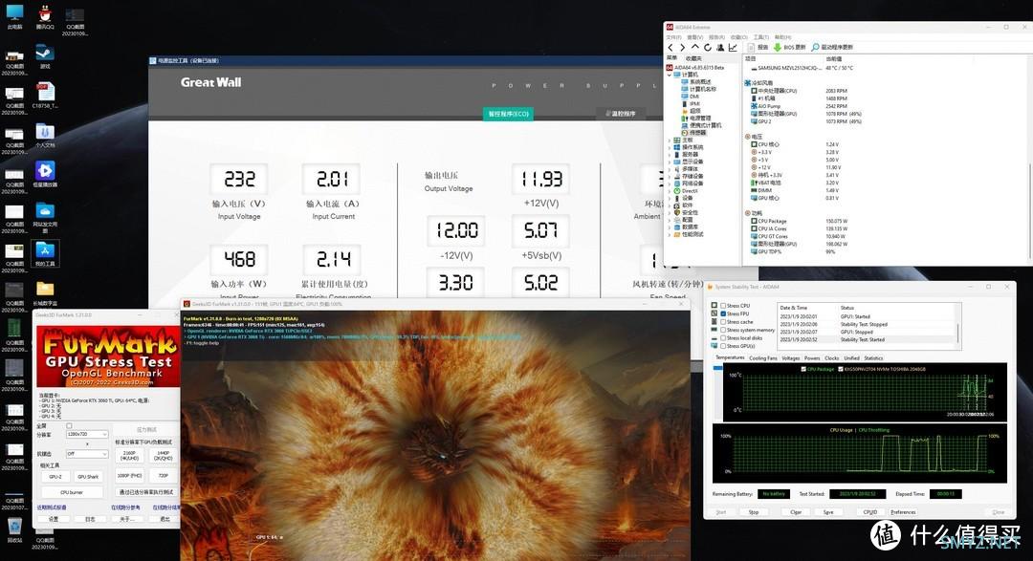Viewport: 1033px width, 561px height.
Task: Click CPUID button in stability test
Action: pyautogui.click(x=870, y=511)
